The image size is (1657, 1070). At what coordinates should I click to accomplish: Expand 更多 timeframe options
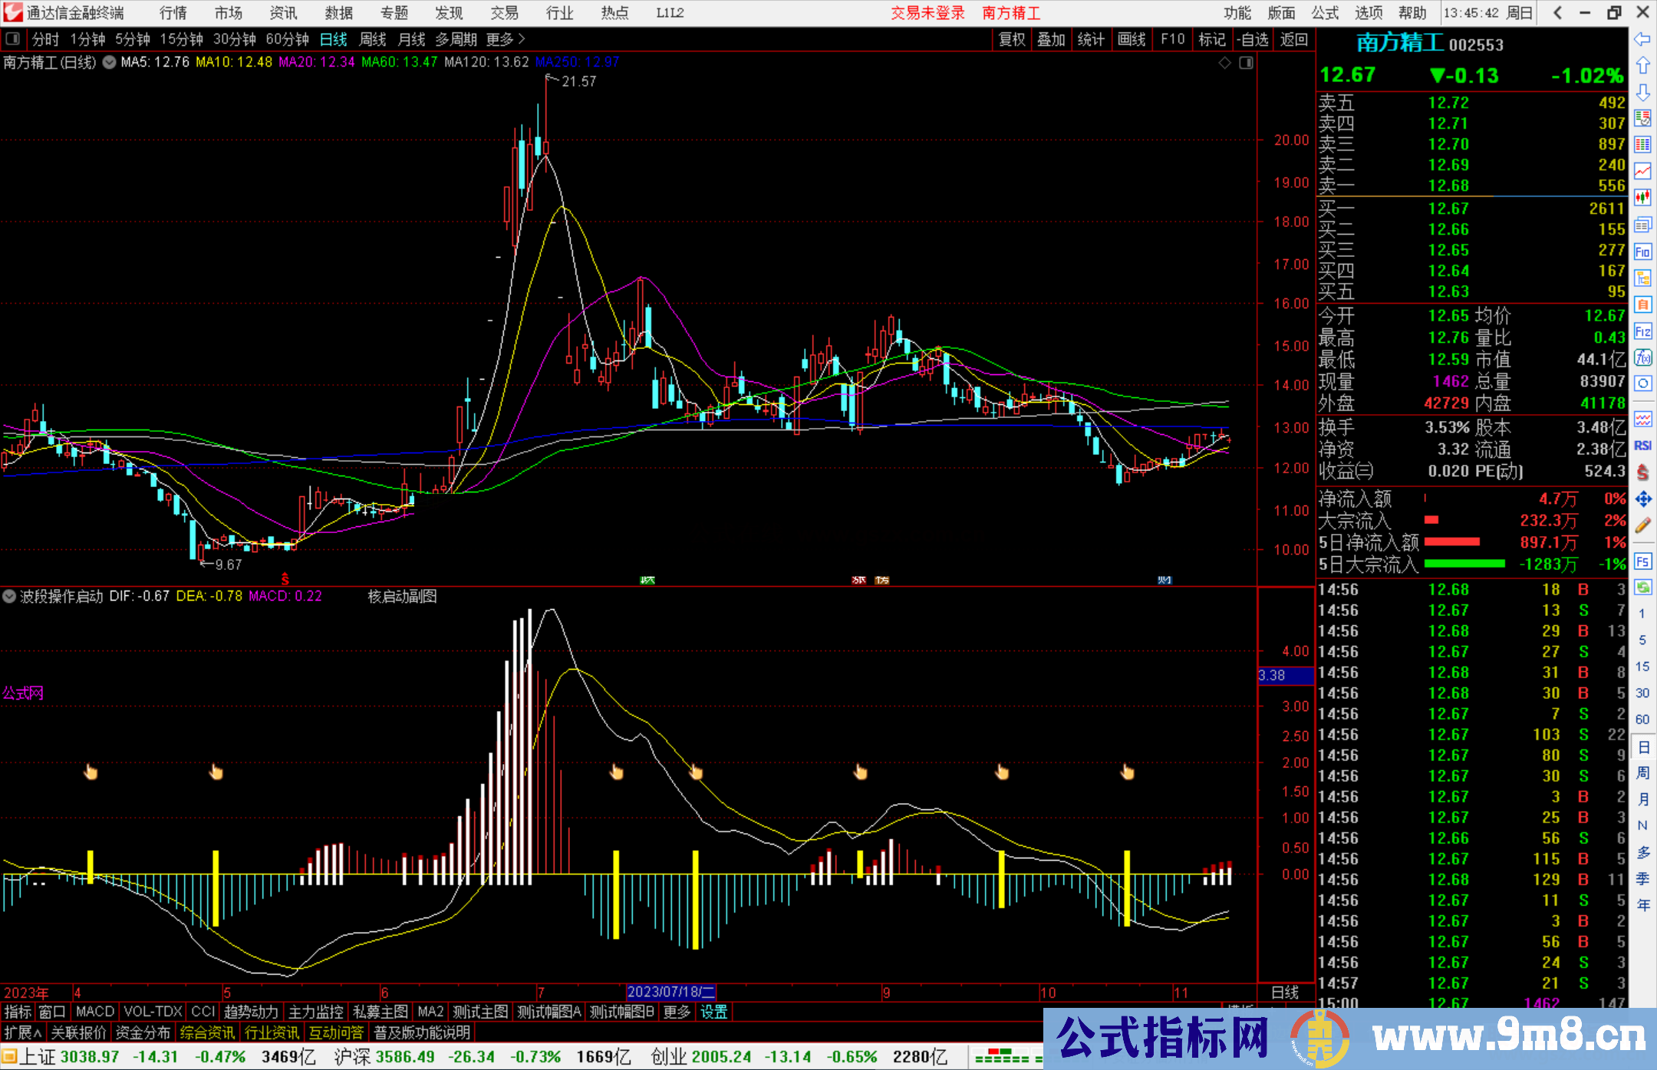tap(505, 39)
